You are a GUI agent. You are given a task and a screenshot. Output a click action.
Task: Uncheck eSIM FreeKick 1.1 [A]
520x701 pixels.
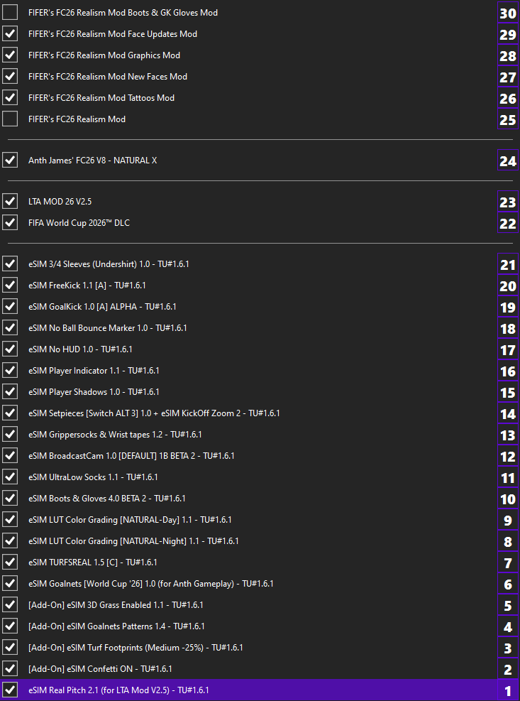(x=10, y=286)
